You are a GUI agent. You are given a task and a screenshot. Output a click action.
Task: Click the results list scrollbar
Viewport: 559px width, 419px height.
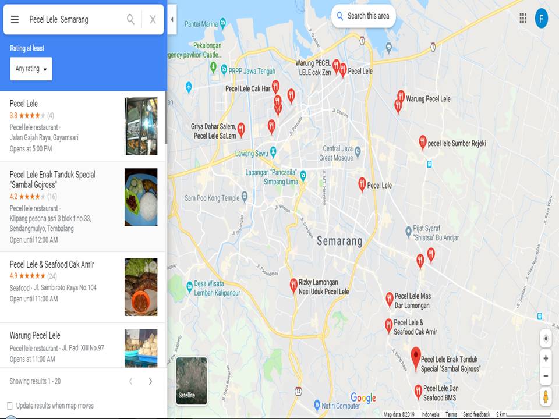point(166,118)
